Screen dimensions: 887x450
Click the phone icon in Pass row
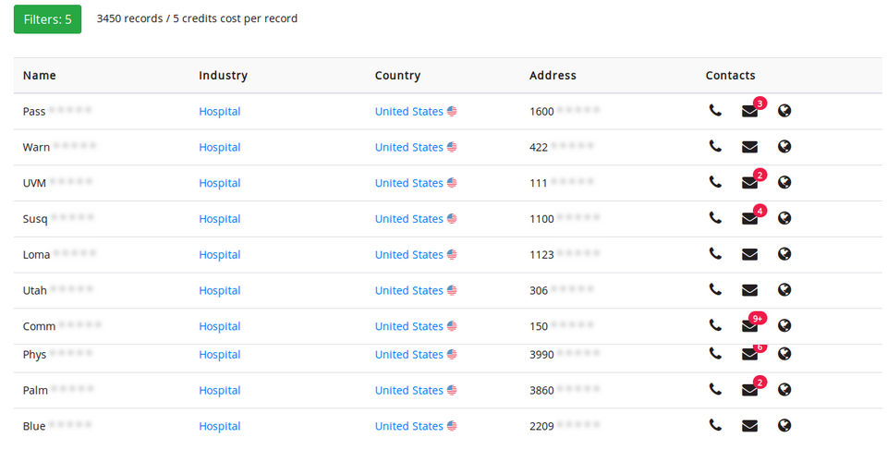pyautogui.click(x=715, y=111)
